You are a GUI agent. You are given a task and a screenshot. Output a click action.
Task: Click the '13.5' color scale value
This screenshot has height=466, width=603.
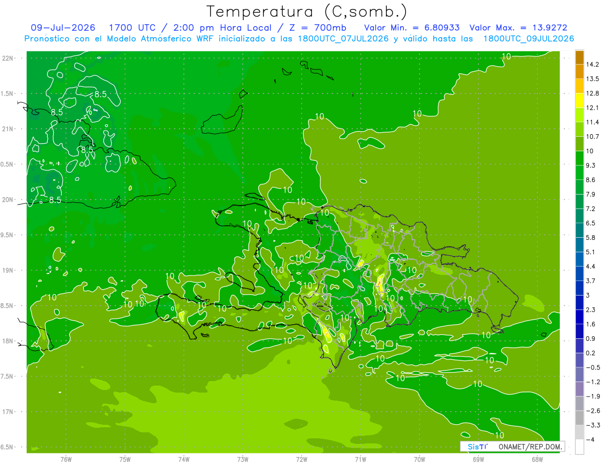pos(592,79)
